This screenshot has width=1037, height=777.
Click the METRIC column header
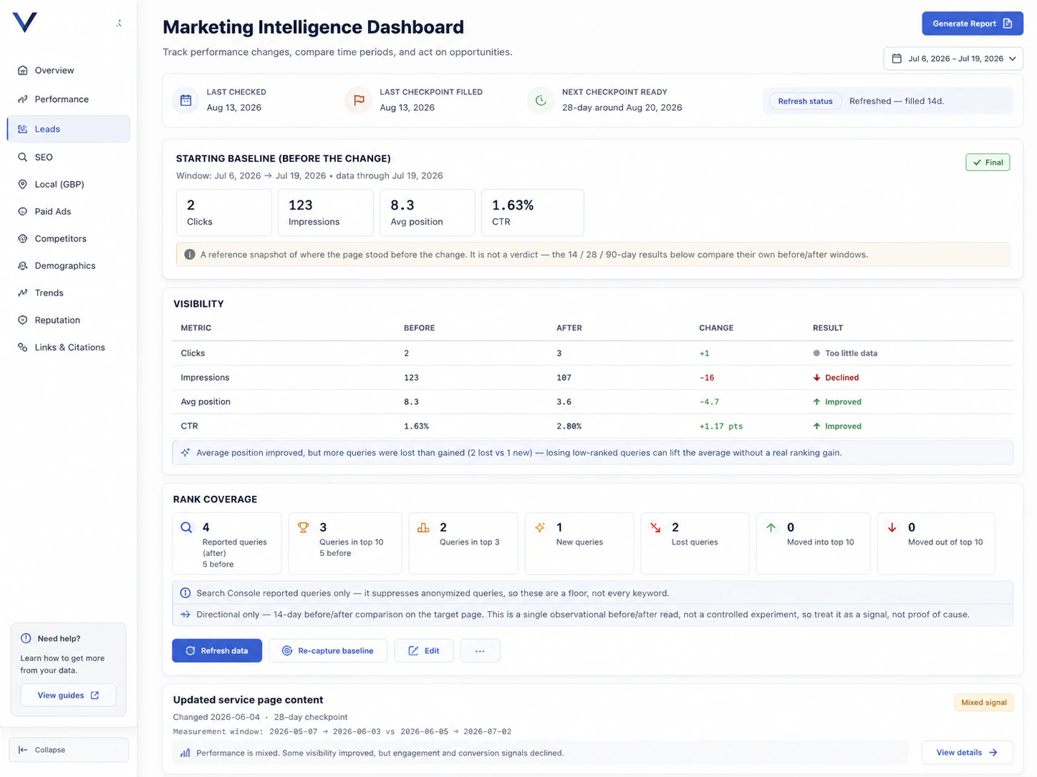tap(196, 328)
